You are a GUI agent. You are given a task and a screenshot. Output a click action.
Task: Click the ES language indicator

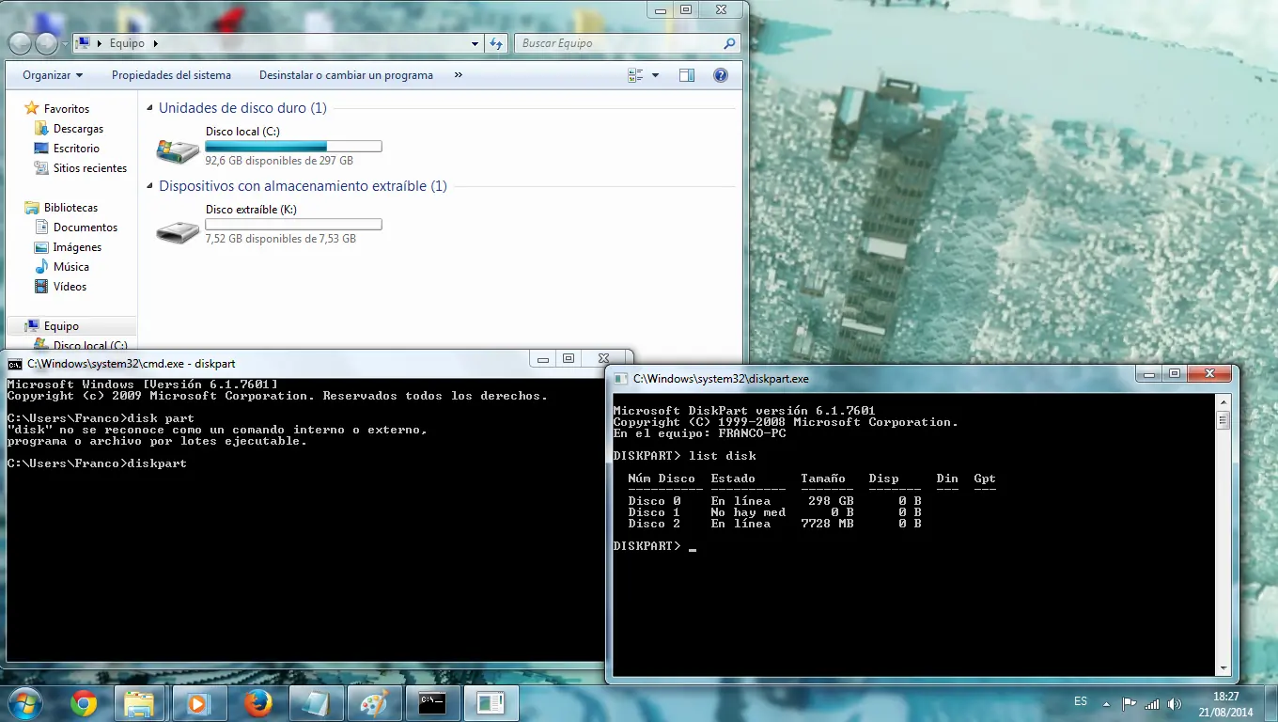pos(1081,701)
